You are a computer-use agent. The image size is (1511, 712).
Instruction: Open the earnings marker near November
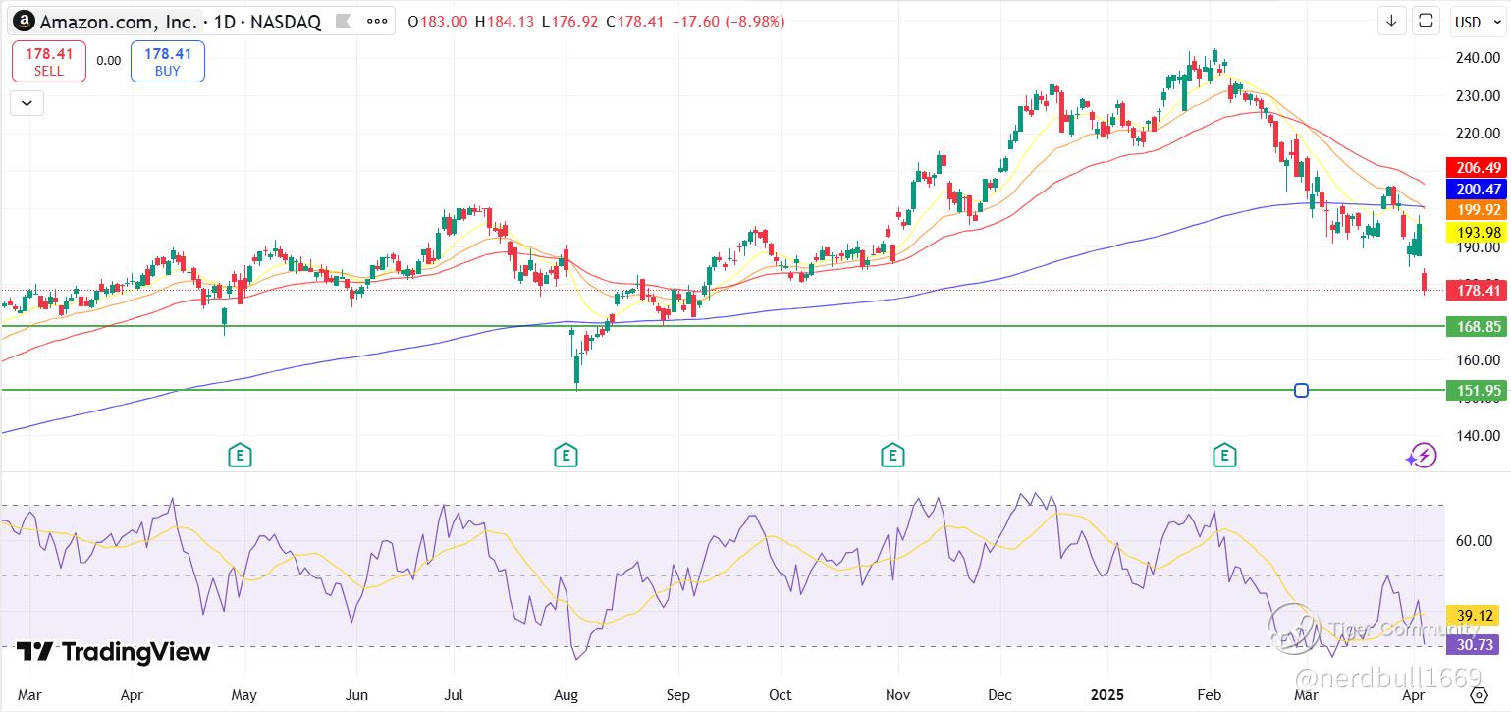[x=891, y=455]
